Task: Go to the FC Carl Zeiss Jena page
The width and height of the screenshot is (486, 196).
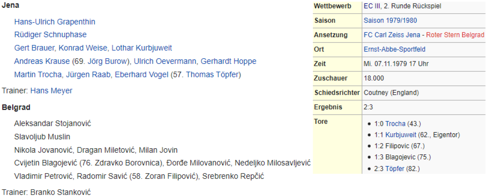Action: pyautogui.click(x=392, y=35)
